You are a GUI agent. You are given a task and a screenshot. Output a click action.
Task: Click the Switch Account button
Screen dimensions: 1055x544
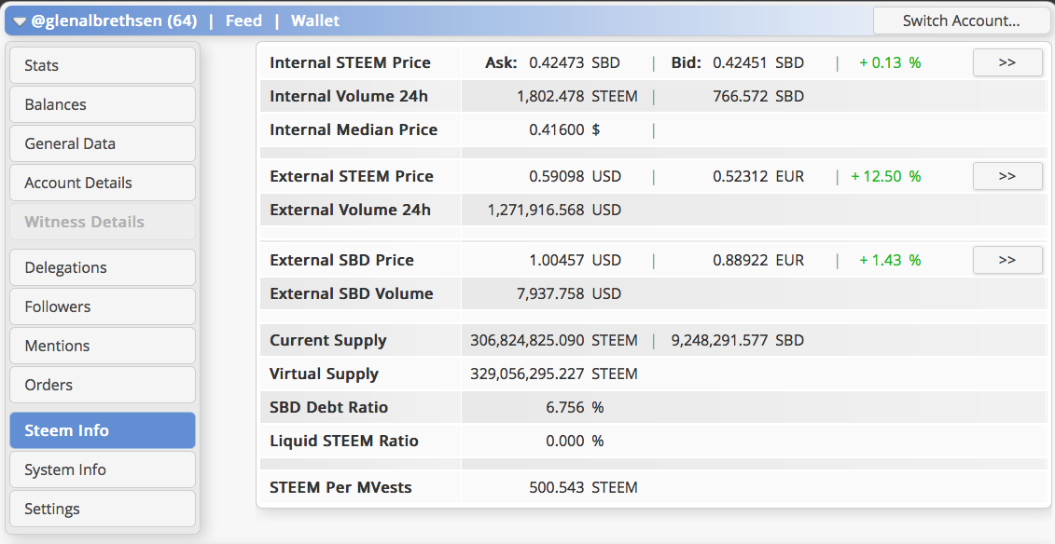click(961, 20)
